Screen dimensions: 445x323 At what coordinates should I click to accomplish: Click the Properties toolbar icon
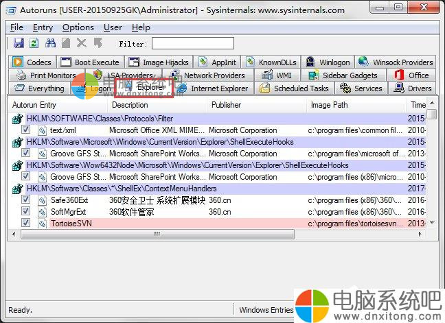click(66, 43)
